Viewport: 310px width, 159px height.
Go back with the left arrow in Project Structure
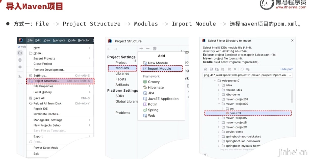click(x=109, y=49)
